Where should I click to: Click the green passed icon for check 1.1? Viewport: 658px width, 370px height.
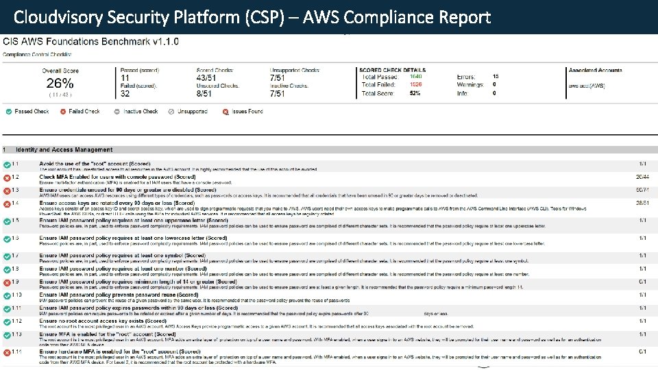pos(6,165)
